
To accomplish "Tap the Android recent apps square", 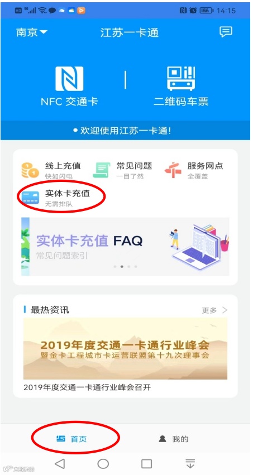I will coord(147,463).
